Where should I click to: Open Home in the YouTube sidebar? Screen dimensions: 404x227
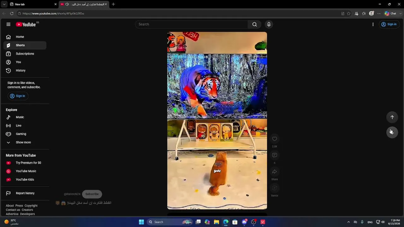(x=25, y=37)
